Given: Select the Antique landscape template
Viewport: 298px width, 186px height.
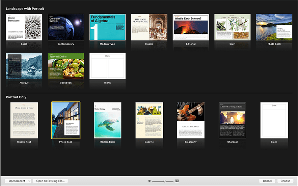Looking at the screenshot, I should (x=24, y=66).
